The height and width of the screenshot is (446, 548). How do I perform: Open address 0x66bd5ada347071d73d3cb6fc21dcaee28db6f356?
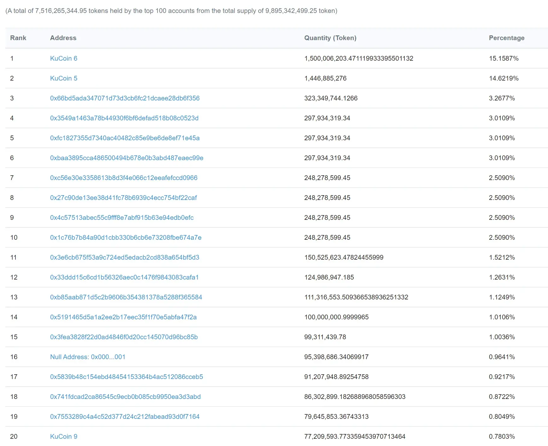pos(125,98)
